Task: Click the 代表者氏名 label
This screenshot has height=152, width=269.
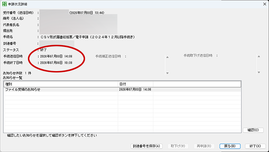Action: click(11, 25)
